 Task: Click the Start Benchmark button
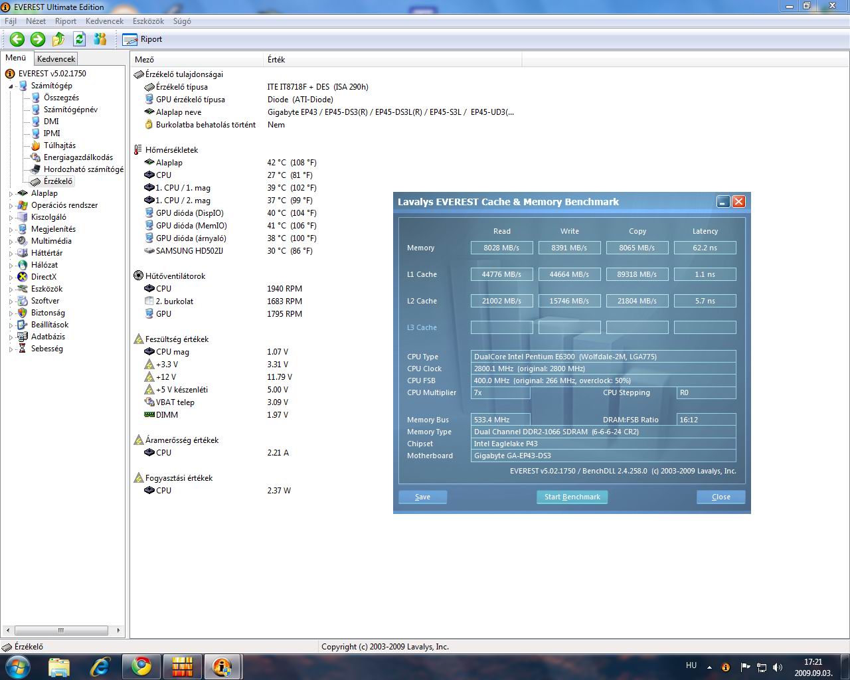click(572, 497)
